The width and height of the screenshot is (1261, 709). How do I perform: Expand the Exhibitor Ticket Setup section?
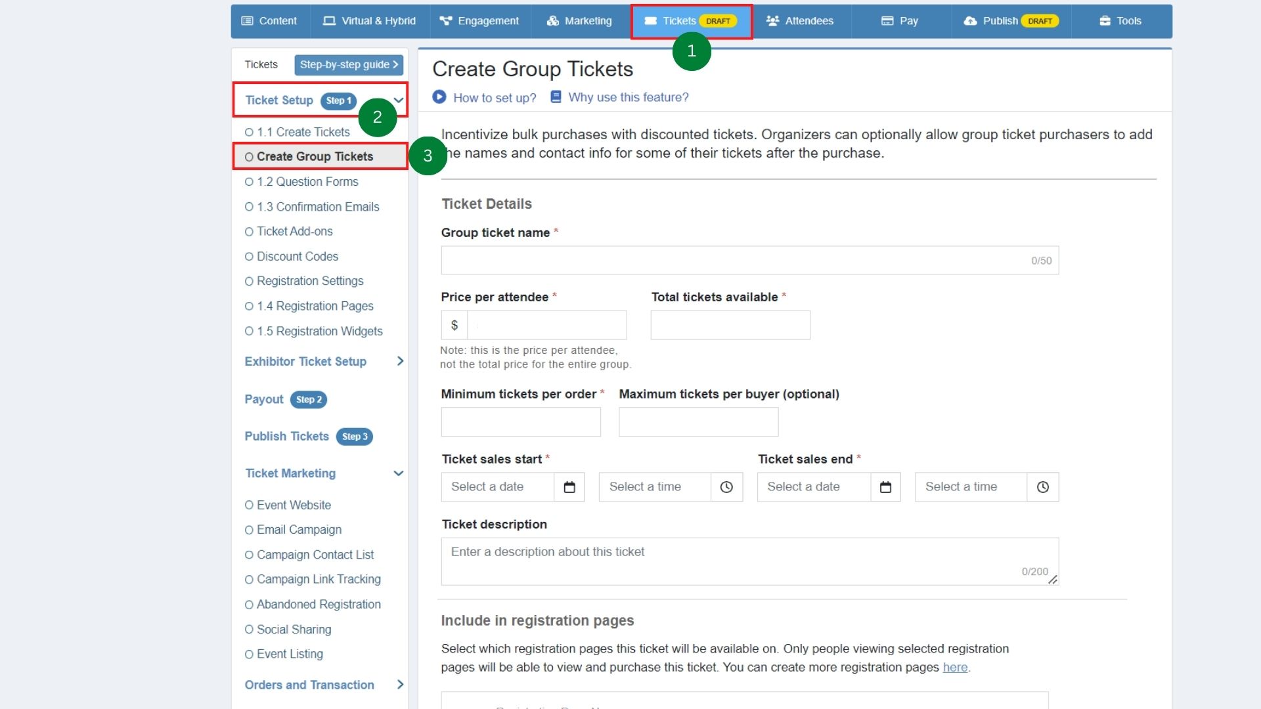(401, 361)
